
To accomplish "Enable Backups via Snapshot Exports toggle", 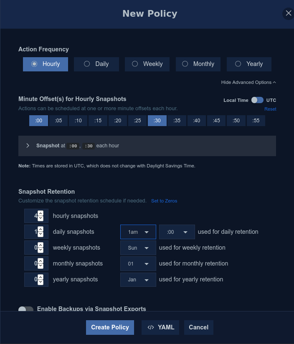I will click(26, 309).
